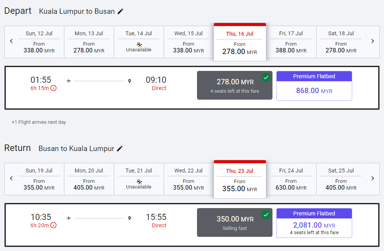Go to previous departure dates
The image size is (384, 251).
tap(11, 41)
